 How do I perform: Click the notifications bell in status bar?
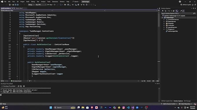coord(195,104)
